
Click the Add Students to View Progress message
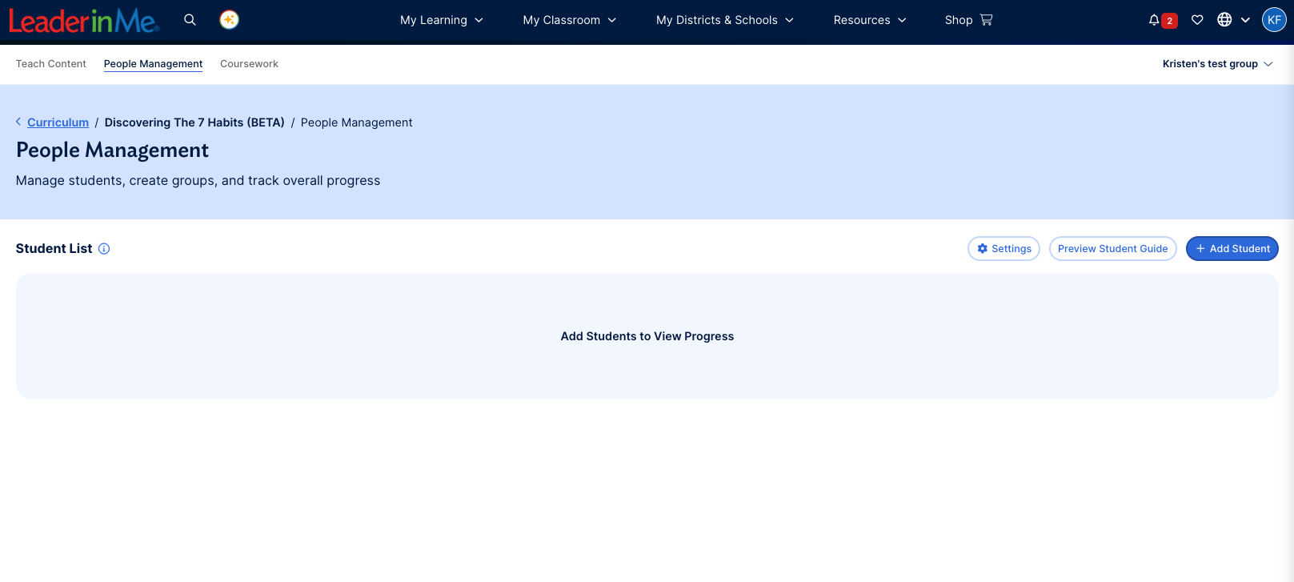647,336
